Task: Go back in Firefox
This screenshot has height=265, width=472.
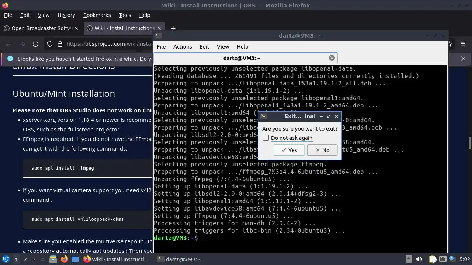Action: pos(9,44)
